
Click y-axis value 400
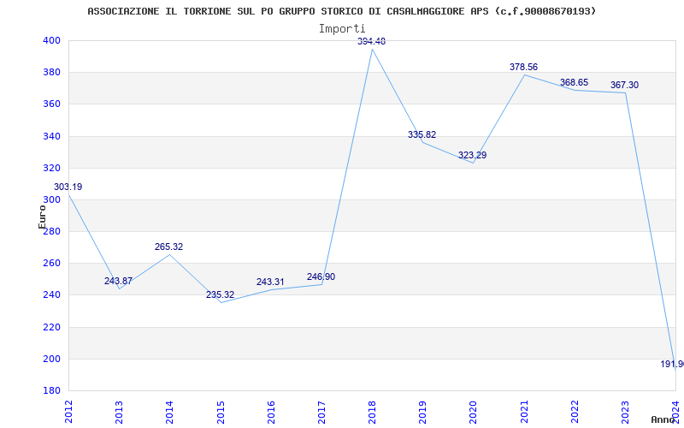pos(51,40)
